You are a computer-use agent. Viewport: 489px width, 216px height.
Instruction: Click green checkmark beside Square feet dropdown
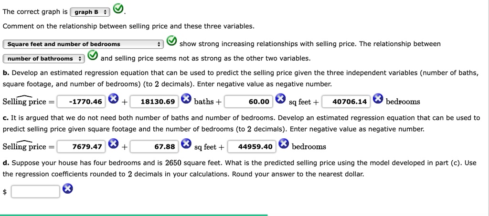click(171, 41)
